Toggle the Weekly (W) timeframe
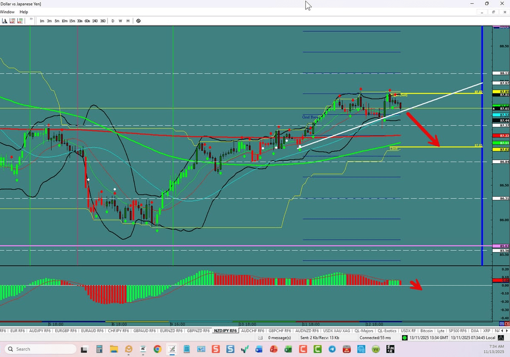 [x=120, y=21]
